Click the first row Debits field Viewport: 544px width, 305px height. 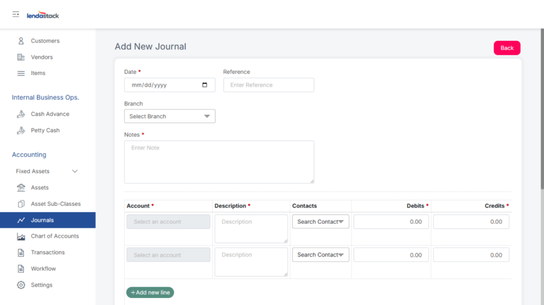tap(391, 222)
